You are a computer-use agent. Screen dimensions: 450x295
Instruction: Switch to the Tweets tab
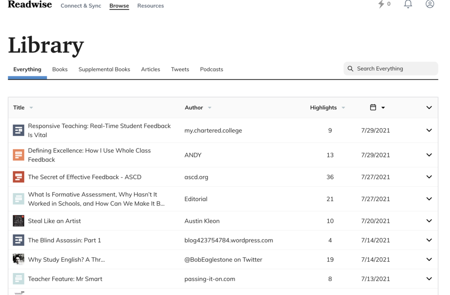pyautogui.click(x=180, y=69)
